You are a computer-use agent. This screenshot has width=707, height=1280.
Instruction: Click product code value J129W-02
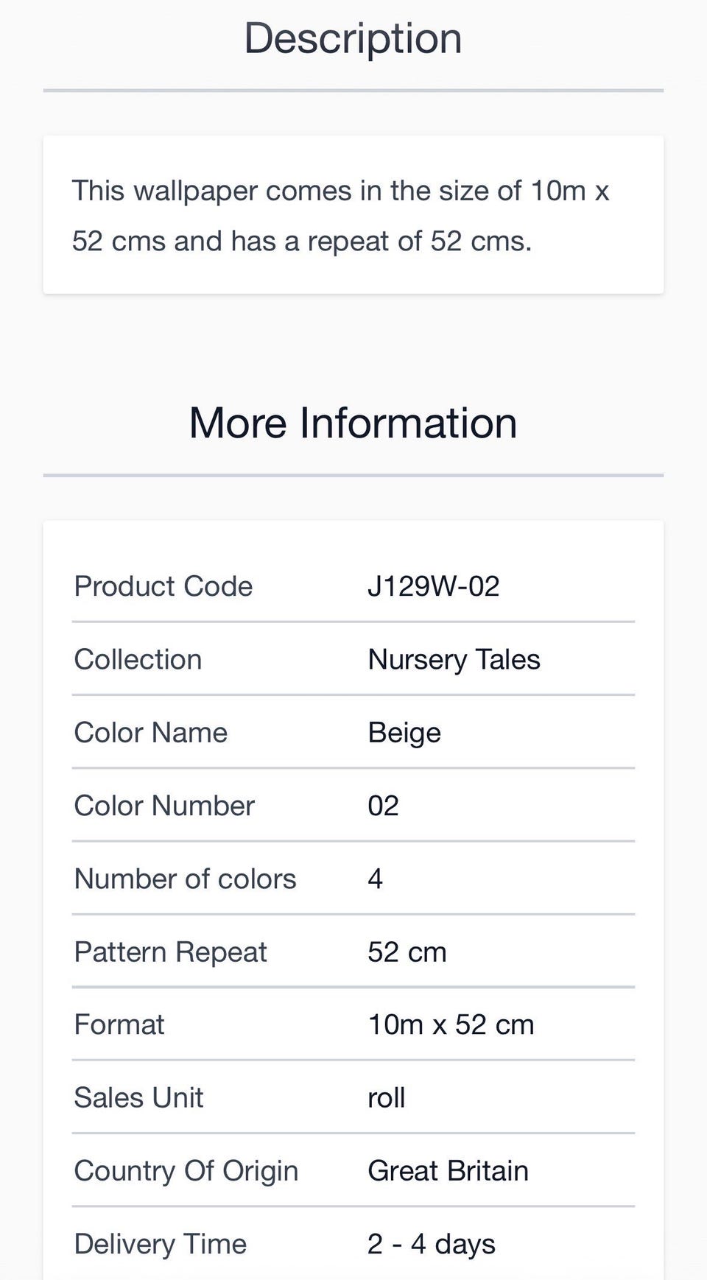pos(433,586)
